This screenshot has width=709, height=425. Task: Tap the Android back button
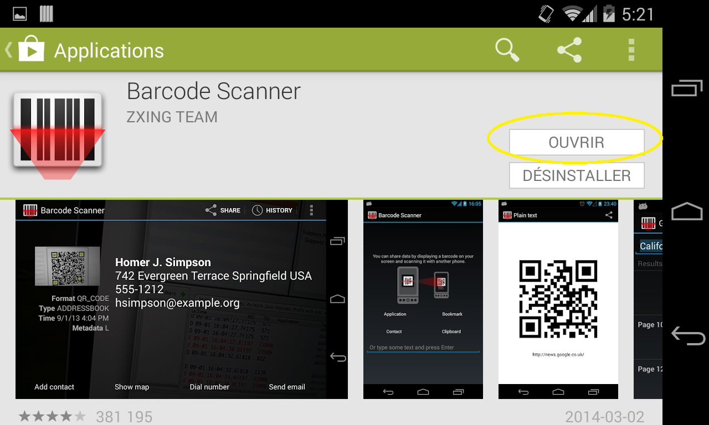[x=687, y=335]
